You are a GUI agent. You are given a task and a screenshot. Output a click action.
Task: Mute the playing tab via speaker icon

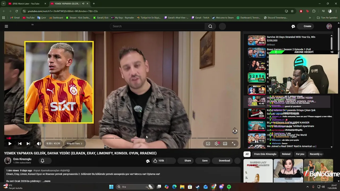[x=83, y=4]
